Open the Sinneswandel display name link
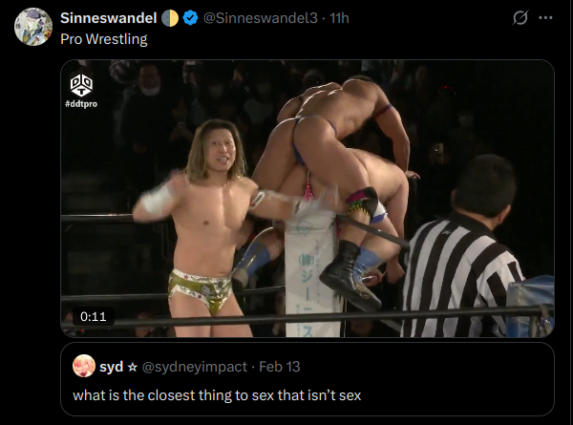The image size is (573, 425). [109, 18]
